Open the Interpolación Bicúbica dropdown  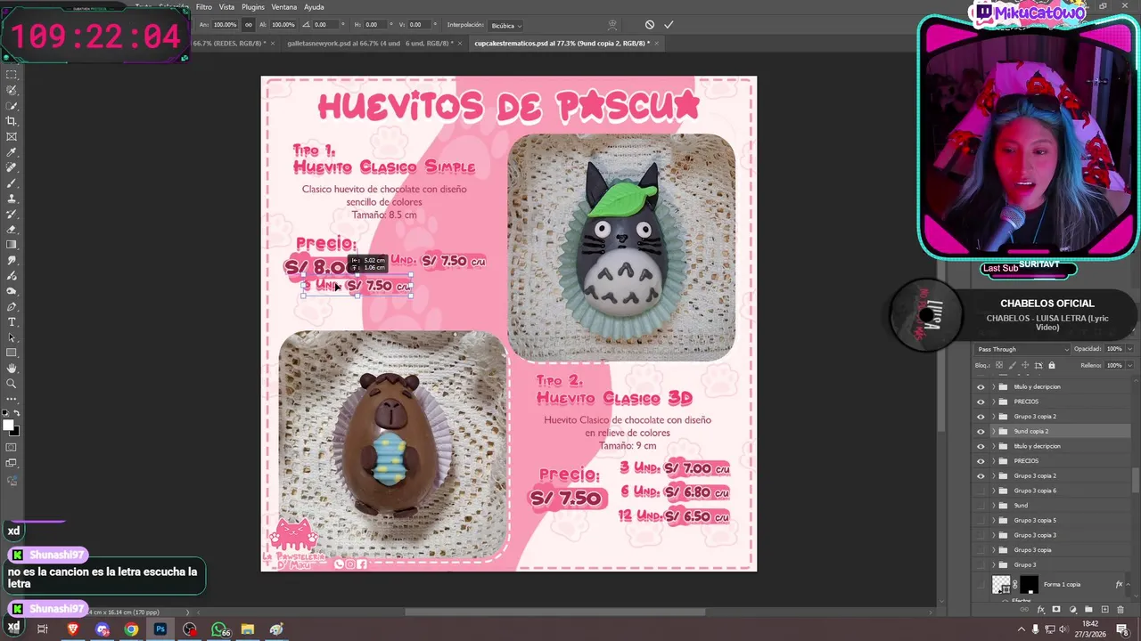[x=506, y=25]
